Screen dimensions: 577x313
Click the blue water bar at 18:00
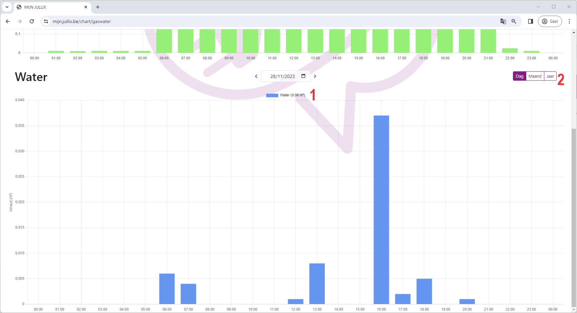pyautogui.click(x=424, y=291)
